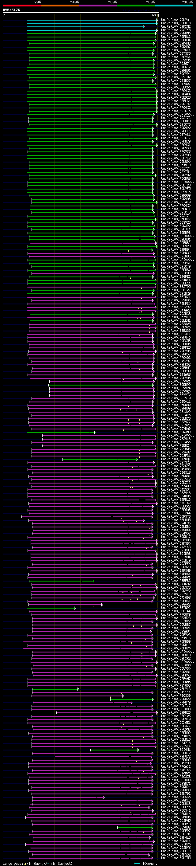Image resolution: width=196 pixels, height=866 pixels.
Task: Select the white query sequence bar 1–603
Action: (81, 13)
